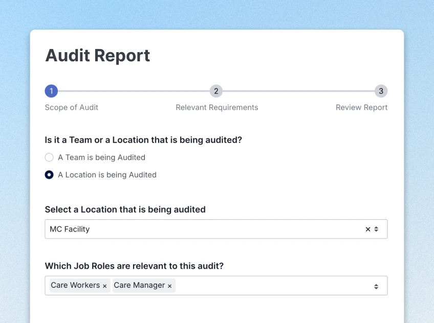This screenshot has width=434, height=323.
Task: Select 'A Location is being Audited' radio
Action: tap(49, 175)
